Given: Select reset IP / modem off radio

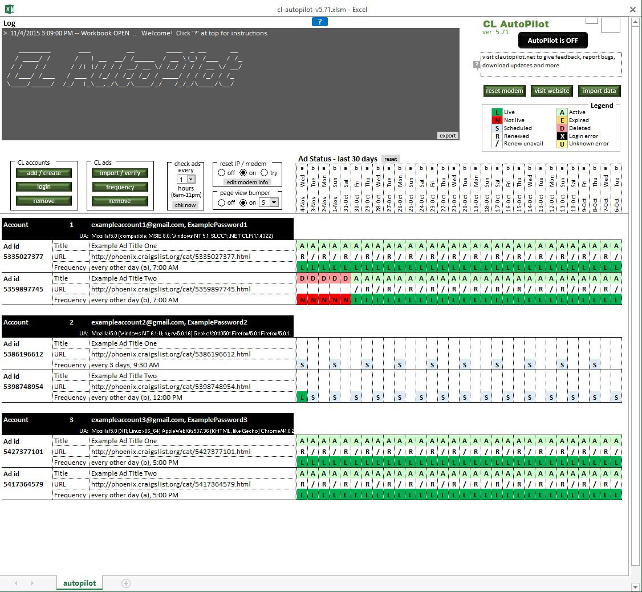Looking at the screenshot, I should pos(221,172).
